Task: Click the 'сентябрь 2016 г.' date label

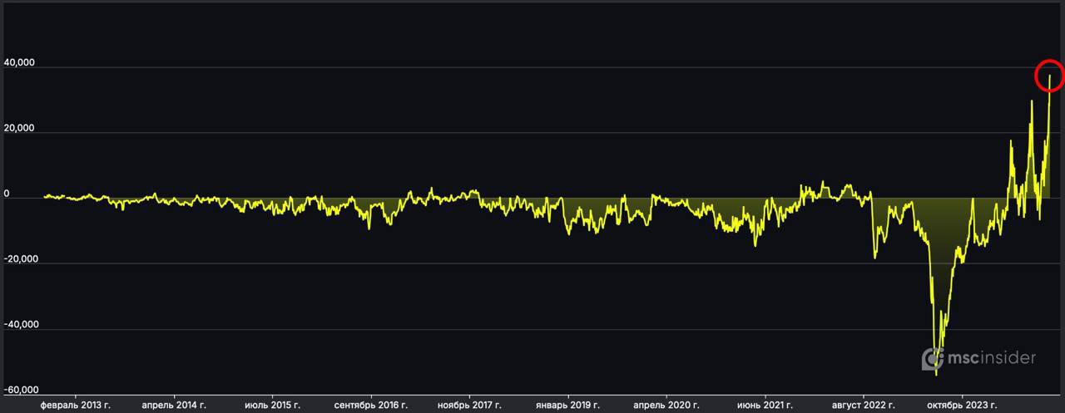Action: [x=371, y=406]
